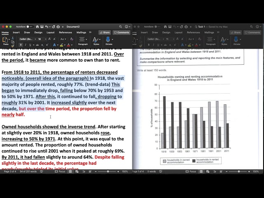
Task: Click Paste icon in Document2 ribbon
Action: click(5, 40)
